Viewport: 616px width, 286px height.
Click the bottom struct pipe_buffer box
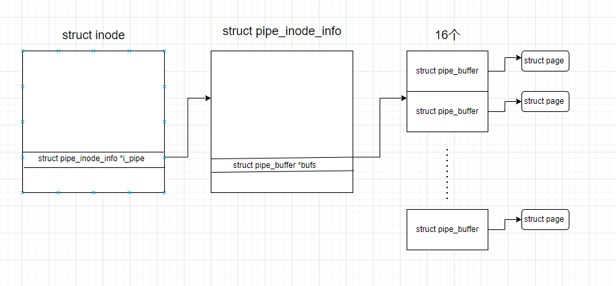click(447, 229)
